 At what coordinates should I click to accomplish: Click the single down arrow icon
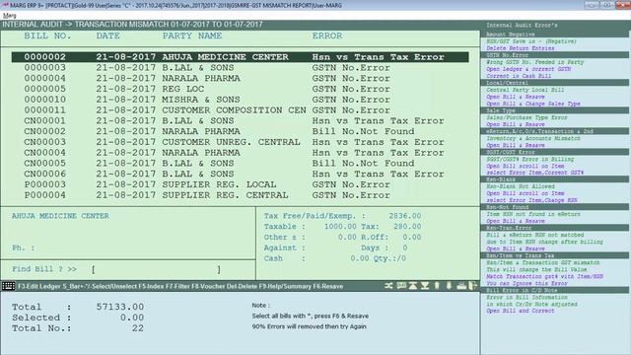tap(450, 286)
